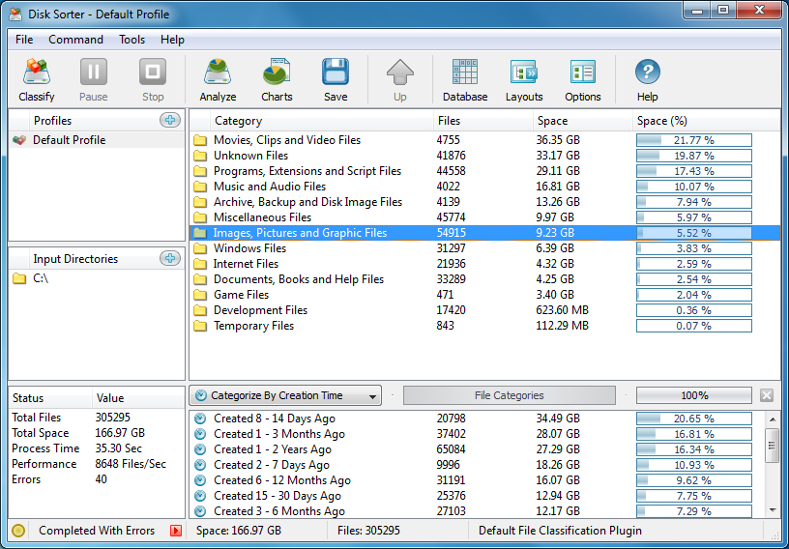This screenshot has width=789, height=549.
Task: Click the blue Help question icon
Action: point(647,72)
